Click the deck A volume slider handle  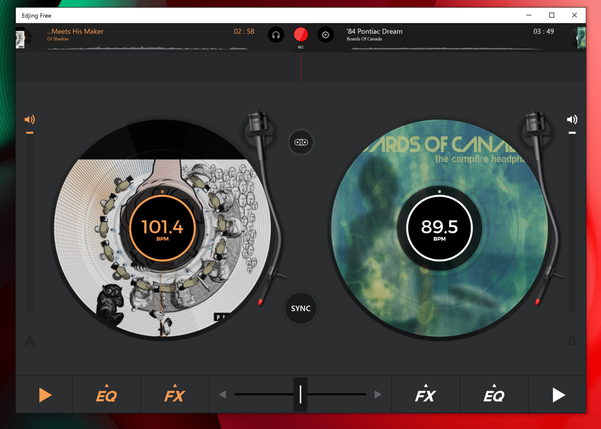(x=30, y=133)
